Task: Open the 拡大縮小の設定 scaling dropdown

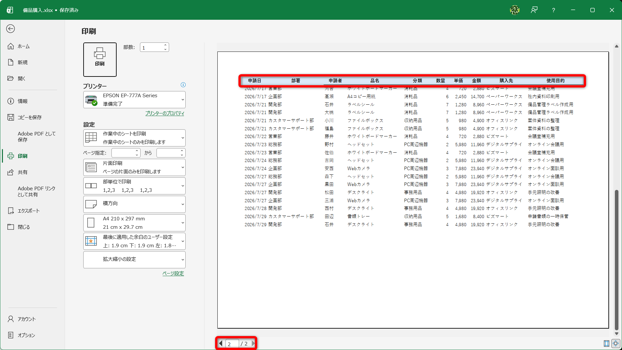Action: point(134,260)
